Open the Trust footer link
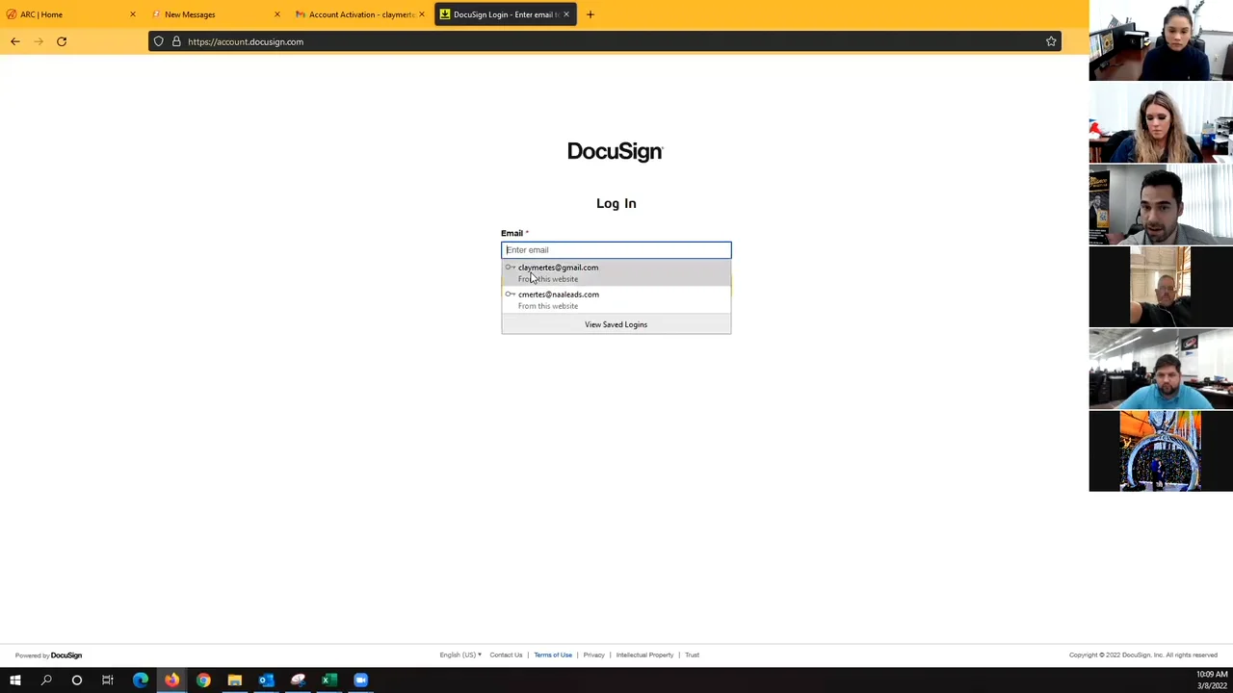Viewport: 1233px width, 693px height. [x=692, y=655]
